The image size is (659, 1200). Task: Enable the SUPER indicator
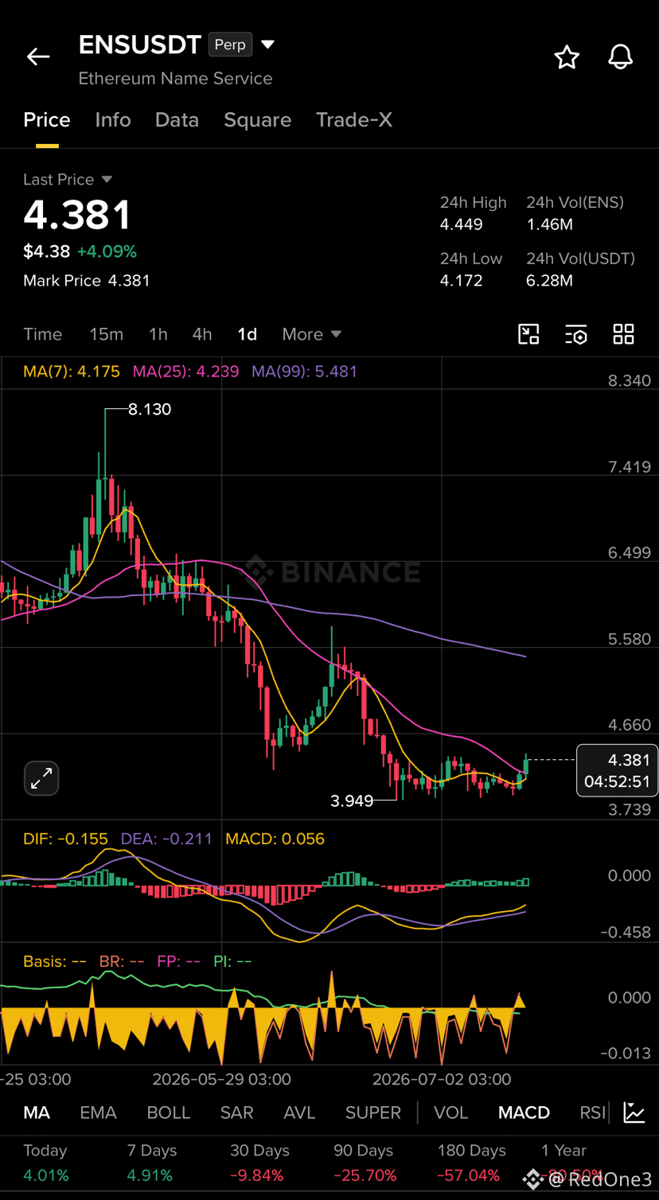coord(373,1112)
